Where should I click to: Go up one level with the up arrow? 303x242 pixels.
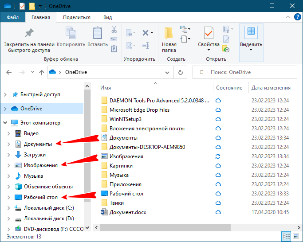(42, 72)
